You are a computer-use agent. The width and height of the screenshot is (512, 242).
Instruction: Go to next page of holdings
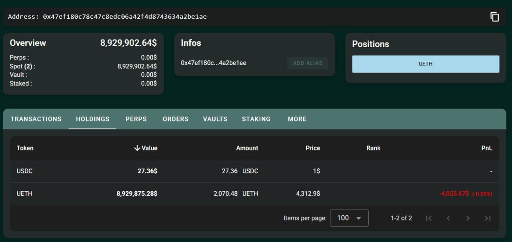click(468, 218)
